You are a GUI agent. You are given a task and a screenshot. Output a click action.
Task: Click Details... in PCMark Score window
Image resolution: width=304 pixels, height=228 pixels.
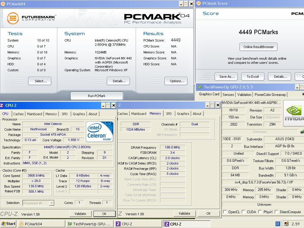[280, 77]
